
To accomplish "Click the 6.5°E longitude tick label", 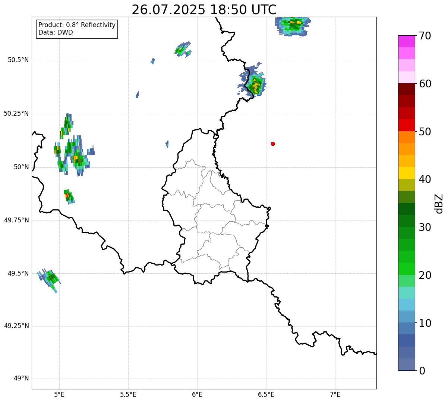I will click(x=266, y=394).
